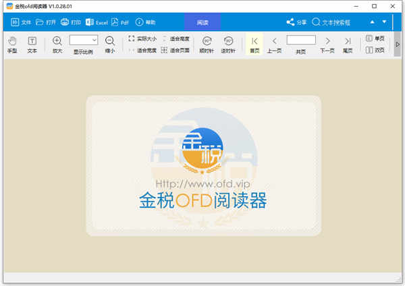Minimize the OFD reader window
Viewport: 405px width, 286px height.
356,6
